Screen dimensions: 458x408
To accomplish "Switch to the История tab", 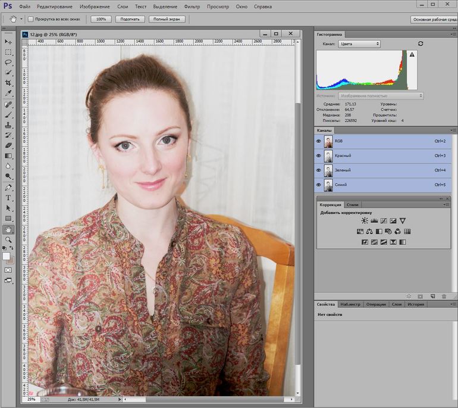I will (x=416, y=304).
